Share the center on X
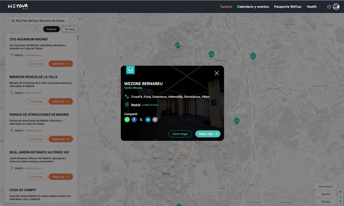344x206 pixels. coord(141,120)
